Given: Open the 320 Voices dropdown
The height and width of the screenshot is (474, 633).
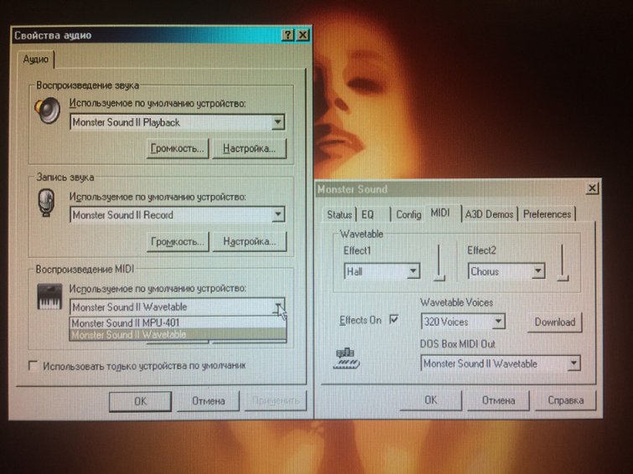Looking at the screenshot, I should coord(499,322).
